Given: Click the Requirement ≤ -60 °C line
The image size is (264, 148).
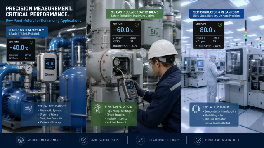Looking at the screenshot, I should coord(125,46).
